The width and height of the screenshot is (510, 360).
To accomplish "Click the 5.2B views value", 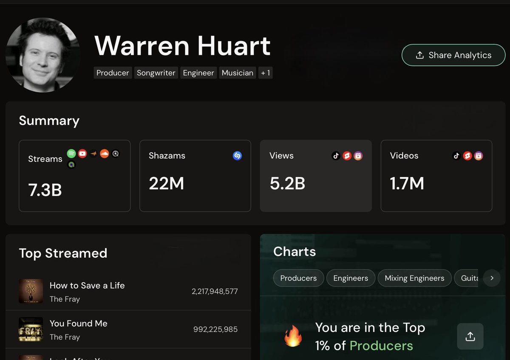I will (287, 183).
